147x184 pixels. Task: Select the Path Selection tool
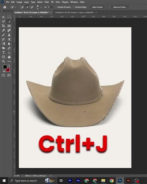tap(9, 53)
